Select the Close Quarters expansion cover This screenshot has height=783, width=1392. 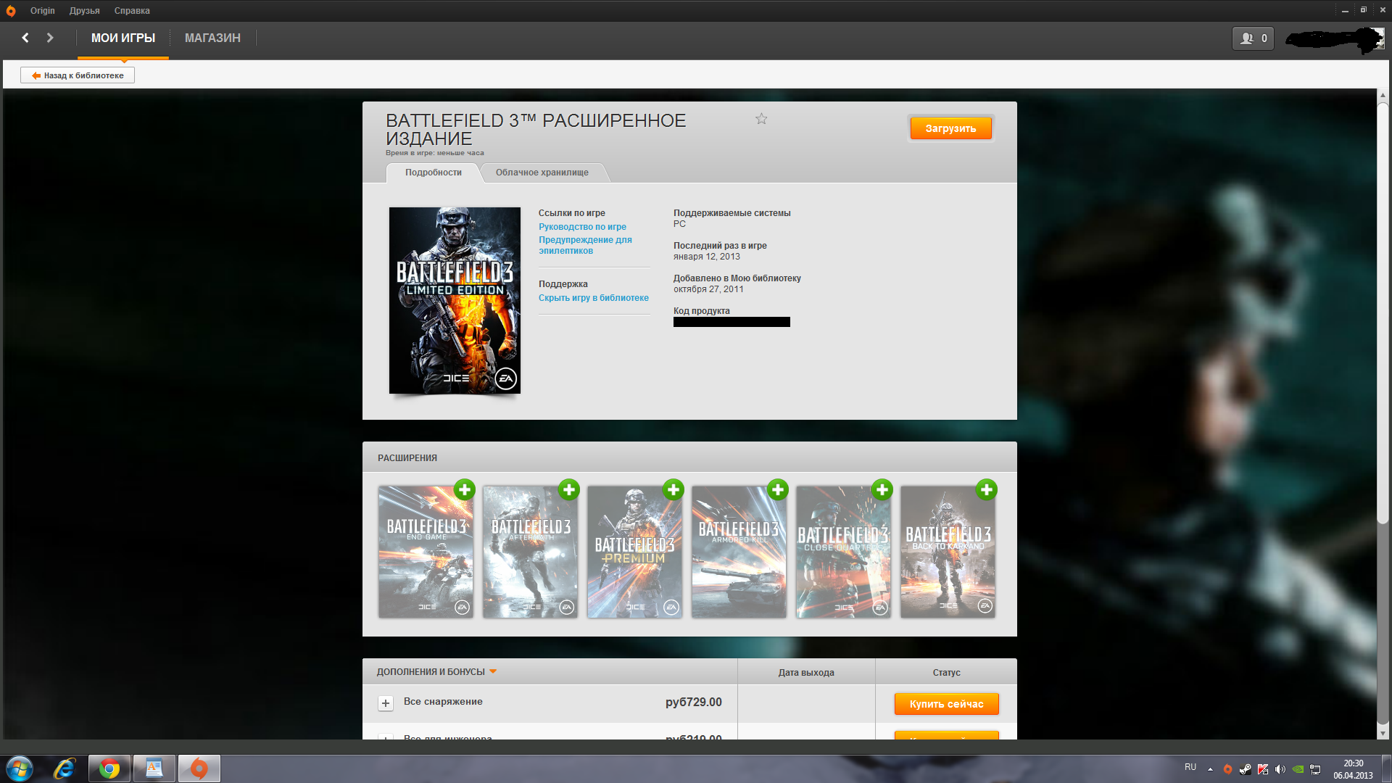click(x=844, y=552)
